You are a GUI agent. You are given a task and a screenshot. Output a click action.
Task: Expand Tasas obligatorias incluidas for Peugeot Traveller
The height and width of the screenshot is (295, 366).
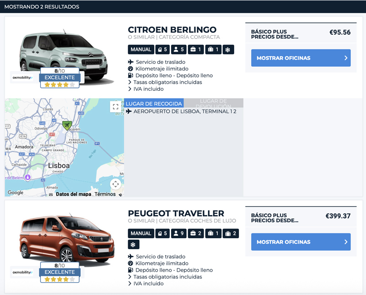tap(165, 277)
